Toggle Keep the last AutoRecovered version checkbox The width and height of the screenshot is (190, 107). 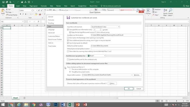tap(70, 32)
